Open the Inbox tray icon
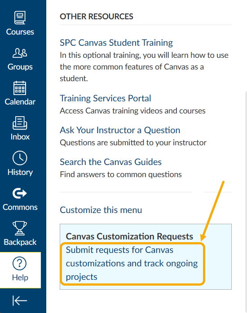The width and height of the screenshot is (247, 313). [20, 123]
